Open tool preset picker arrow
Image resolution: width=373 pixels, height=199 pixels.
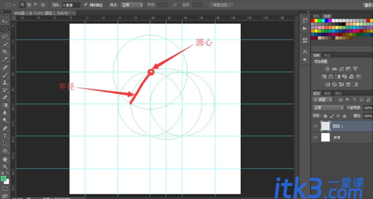click(14, 5)
